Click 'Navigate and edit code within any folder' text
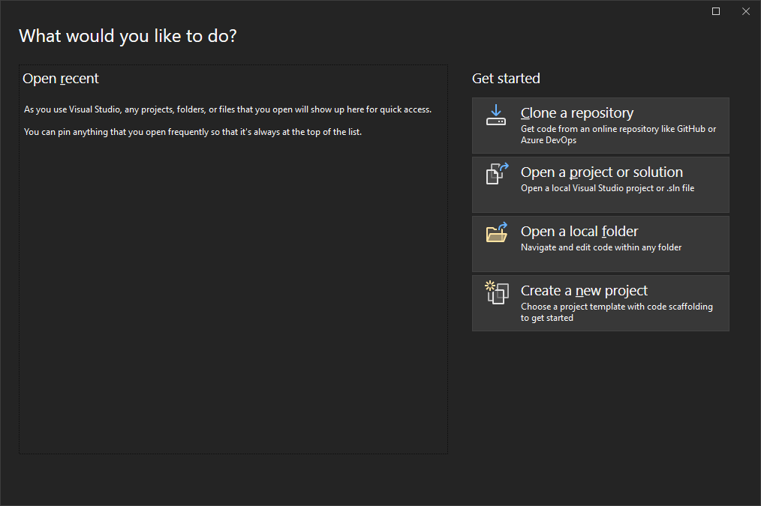 (x=601, y=247)
